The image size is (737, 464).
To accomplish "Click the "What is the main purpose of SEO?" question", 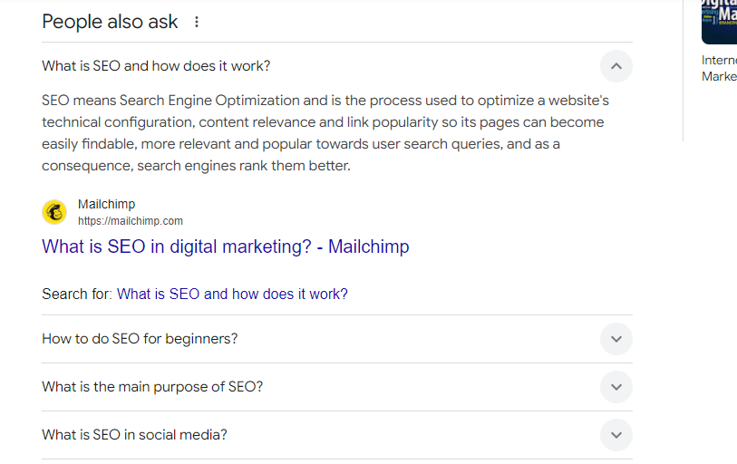I will pyautogui.click(x=152, y=387).
